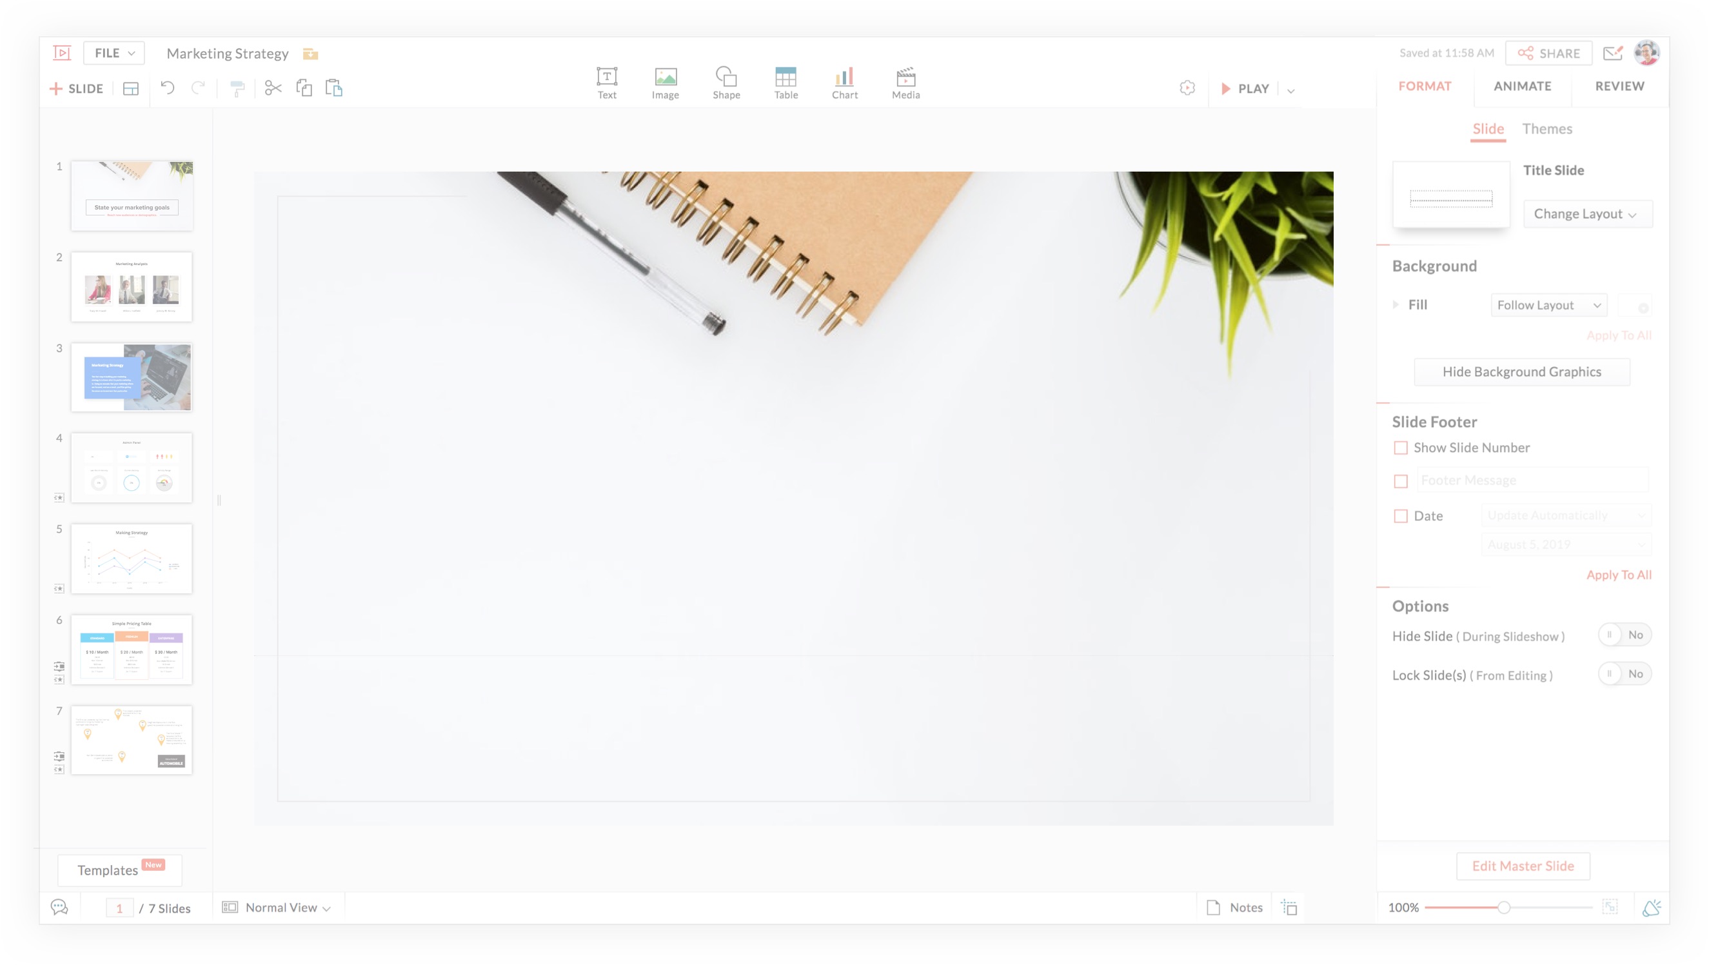Switch to the Animate tab
This screenshot has width=1709, height=965.
point(1523,86)
